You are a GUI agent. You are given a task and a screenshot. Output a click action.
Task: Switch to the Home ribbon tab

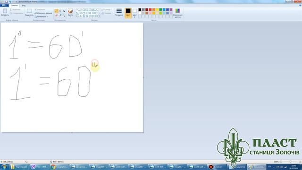coord(14,6)
